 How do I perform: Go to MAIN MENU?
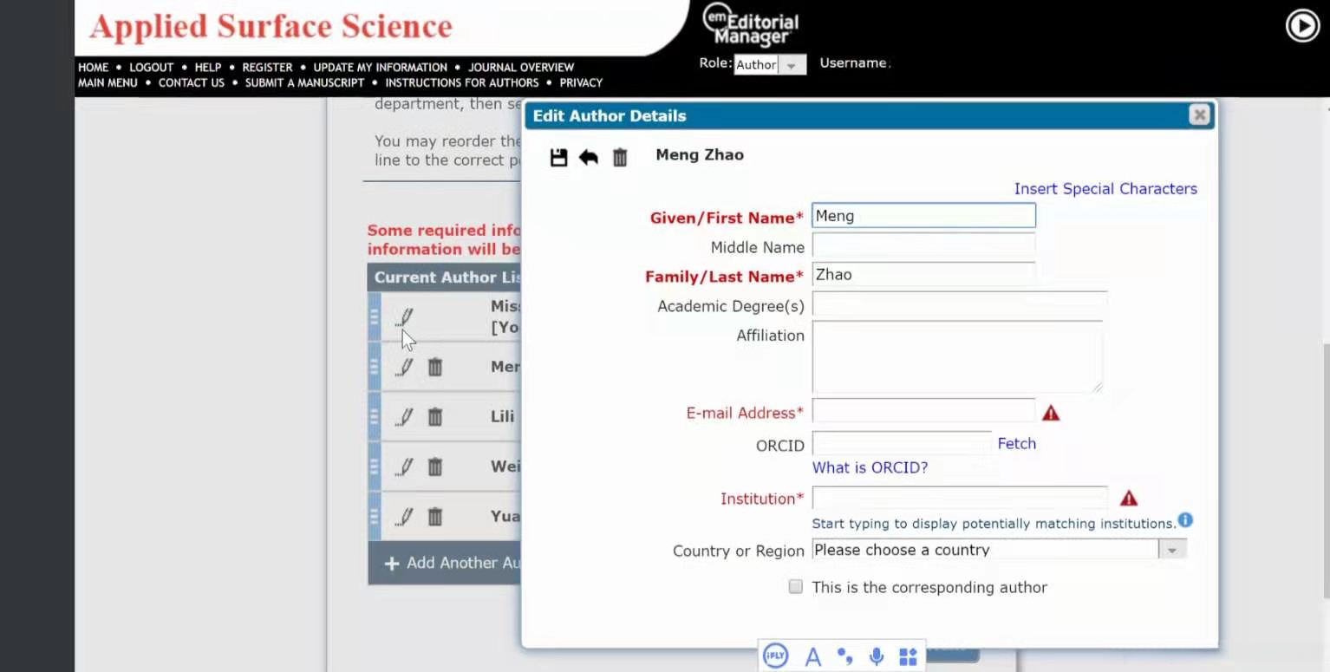(108, 82)
